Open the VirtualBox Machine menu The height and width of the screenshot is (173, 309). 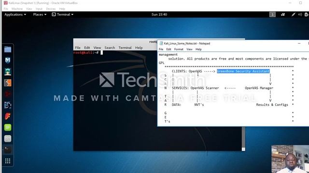(17, 9)
